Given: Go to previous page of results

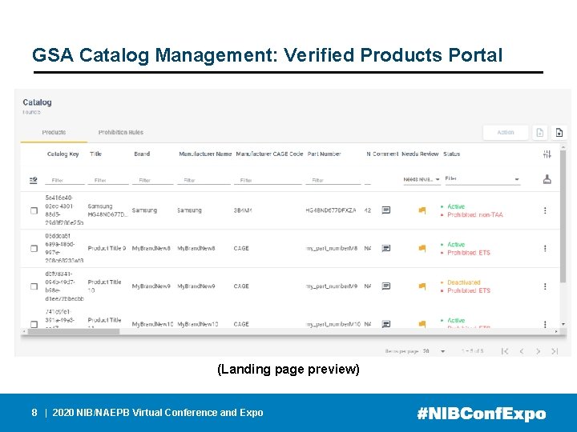Looking at the screenshot, I should point(522,351).
